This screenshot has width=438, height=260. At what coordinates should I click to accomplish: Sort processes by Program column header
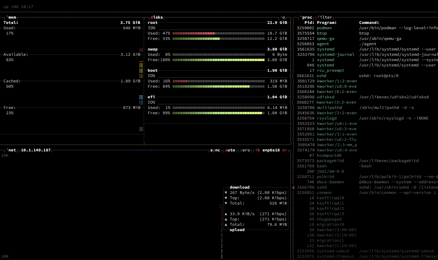coord(327,23)
